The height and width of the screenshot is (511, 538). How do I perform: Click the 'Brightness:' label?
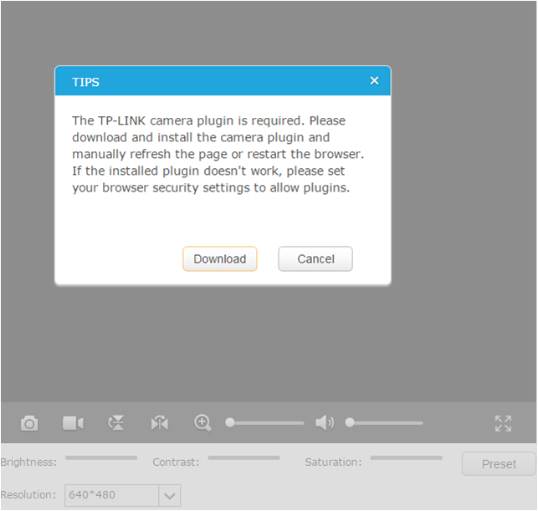pyautogui.click(x=28, y=462)
